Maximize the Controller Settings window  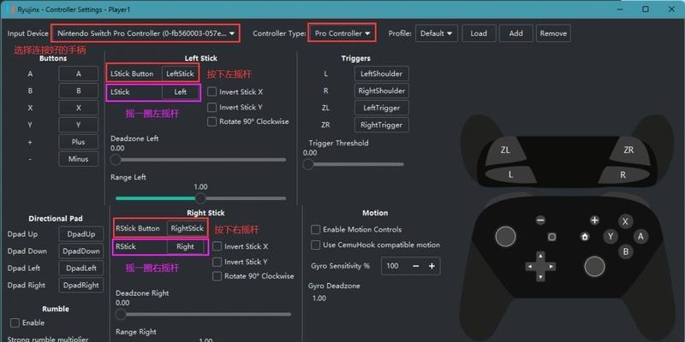click(646, 9)
